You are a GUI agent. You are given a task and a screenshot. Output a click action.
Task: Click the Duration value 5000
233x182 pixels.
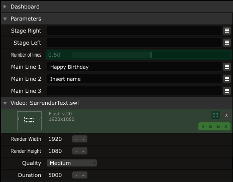pos(55,175)
